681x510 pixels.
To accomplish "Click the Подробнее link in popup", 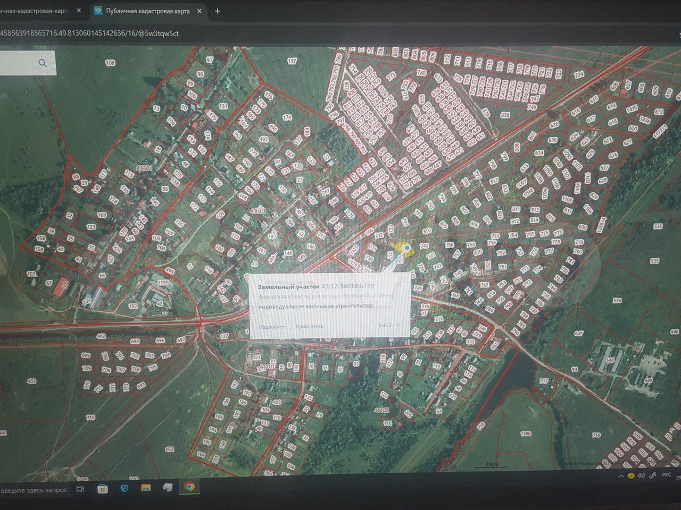I will (271, 327).
